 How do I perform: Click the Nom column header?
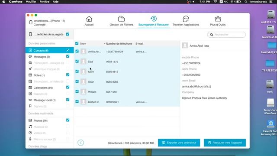tap(83, 43)
